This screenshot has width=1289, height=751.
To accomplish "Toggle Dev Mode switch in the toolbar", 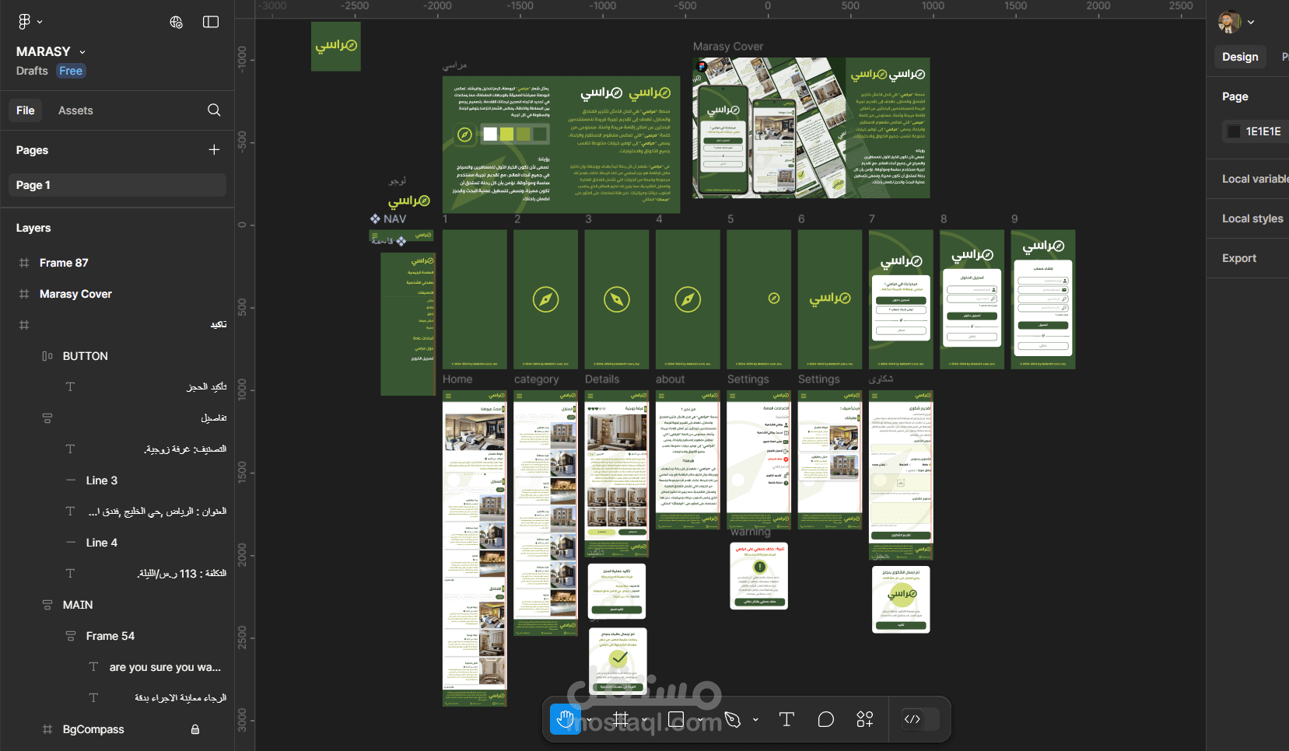I will point(919,719).
